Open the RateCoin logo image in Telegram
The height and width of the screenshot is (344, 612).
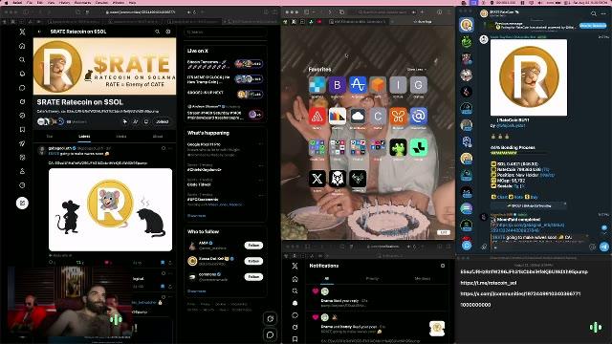click(x=529, y=77)
